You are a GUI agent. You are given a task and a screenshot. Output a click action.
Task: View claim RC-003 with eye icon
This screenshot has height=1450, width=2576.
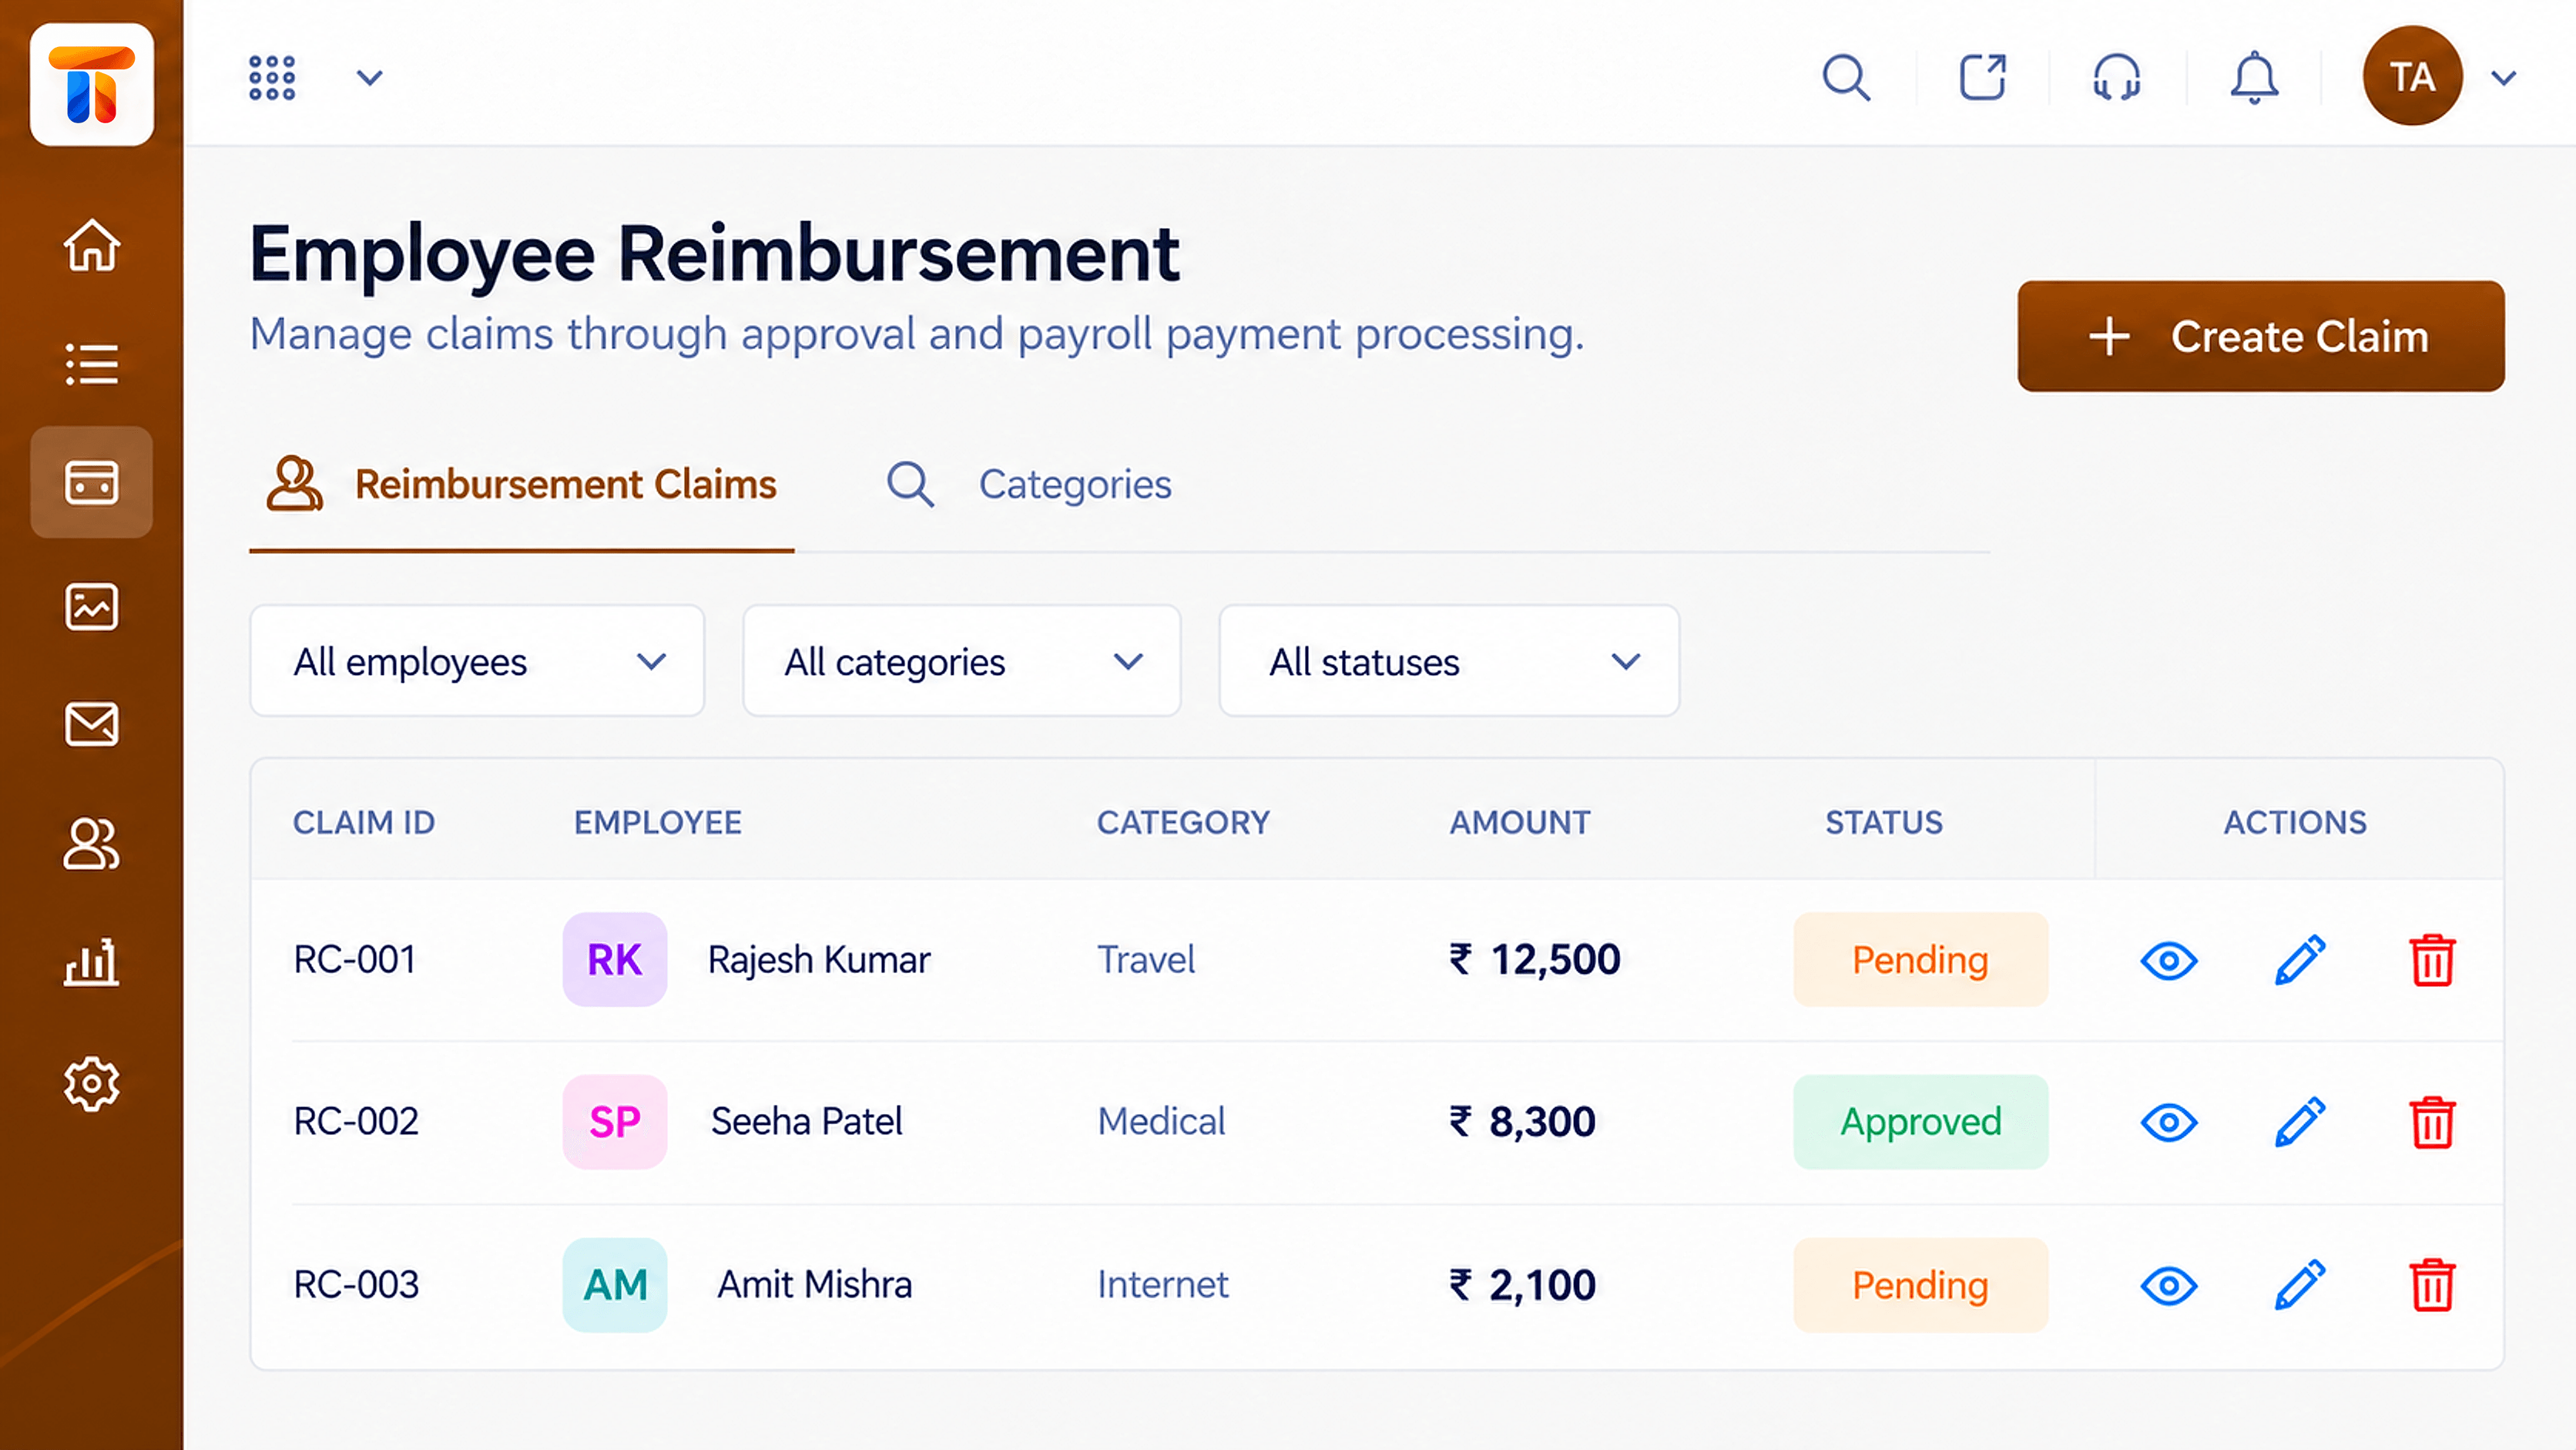click(2169, 1286)
